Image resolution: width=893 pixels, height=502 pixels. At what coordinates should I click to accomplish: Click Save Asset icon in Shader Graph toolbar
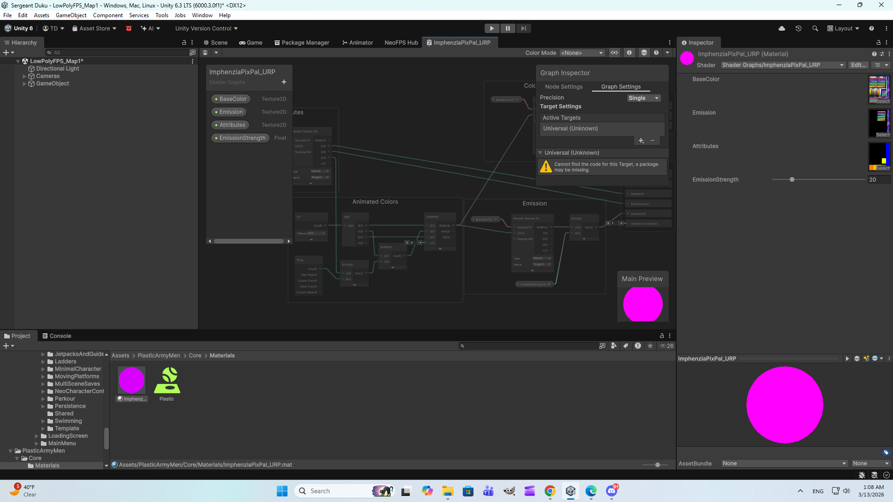[205, 53]
